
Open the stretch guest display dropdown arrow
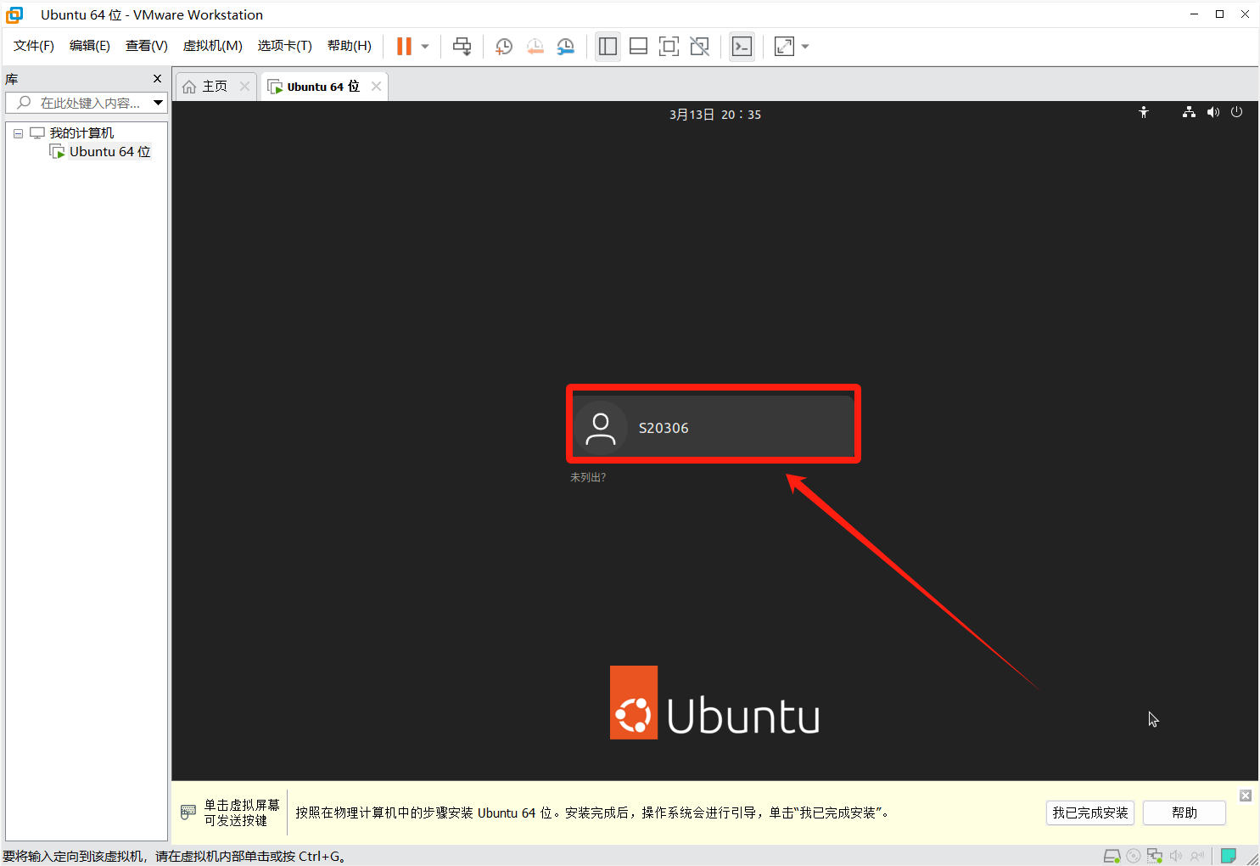tap(805, 47)
